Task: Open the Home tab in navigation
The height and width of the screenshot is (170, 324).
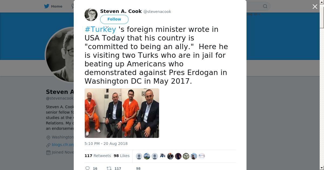Action: tap(53, 6)
